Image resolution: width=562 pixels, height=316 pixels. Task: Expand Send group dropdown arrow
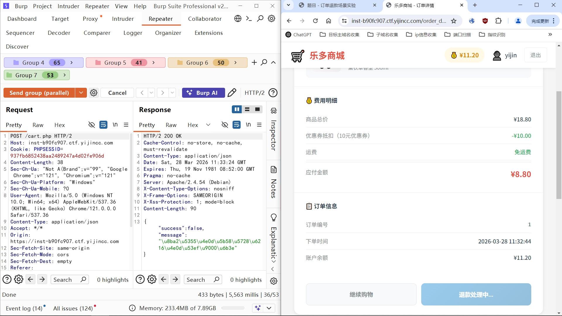click(81, 93)
